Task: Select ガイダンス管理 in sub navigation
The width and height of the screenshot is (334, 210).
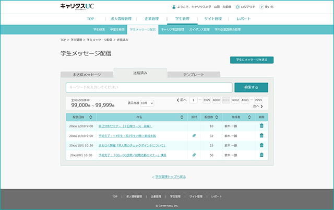Action: tap(199, 30)
